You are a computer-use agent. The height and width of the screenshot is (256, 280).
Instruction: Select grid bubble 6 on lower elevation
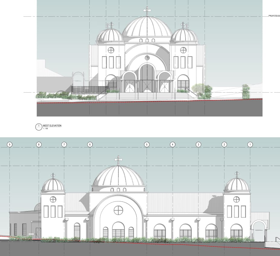pos(90,144)
